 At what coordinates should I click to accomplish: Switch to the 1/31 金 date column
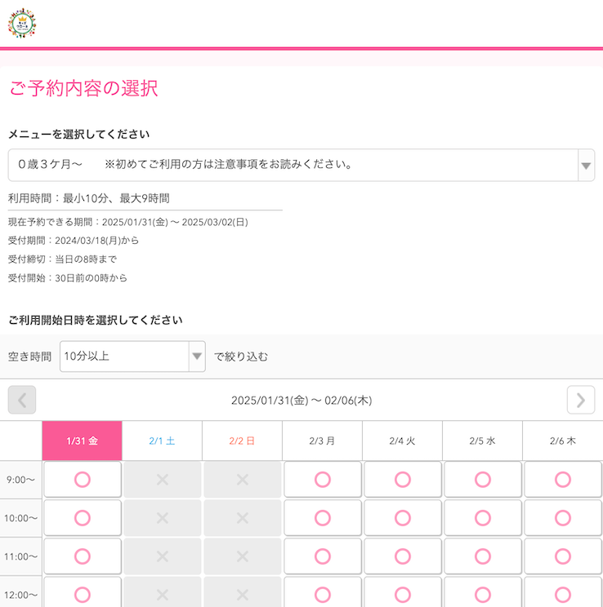click(x=83, y=441)
